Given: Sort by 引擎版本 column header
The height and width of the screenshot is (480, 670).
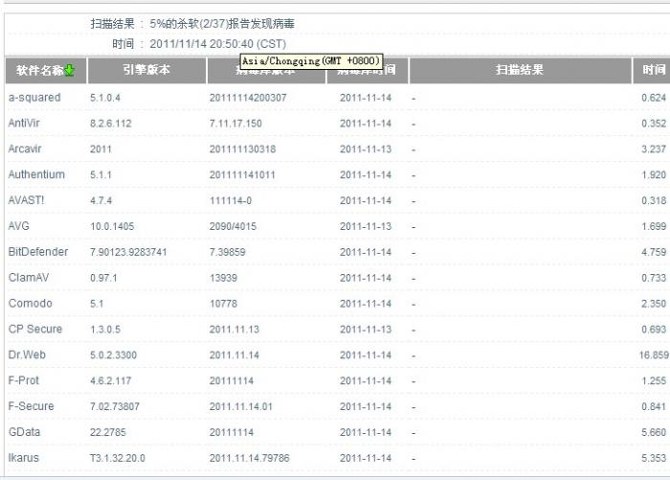Looking at the screenshot, I should pos(146,70).
